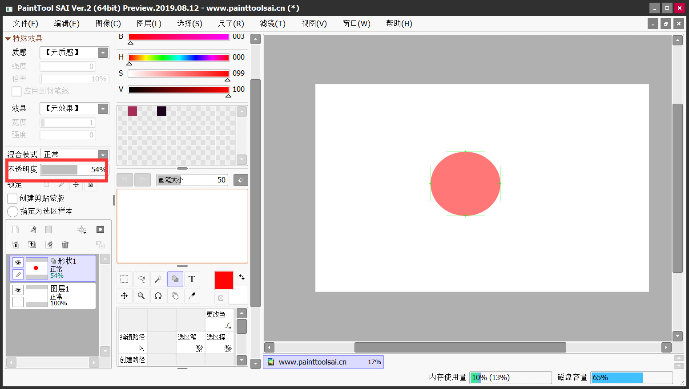The width and height of the screenshot is (689, 389).
Task: Pick the dark purple palette swatch
Action: point(161,111)
